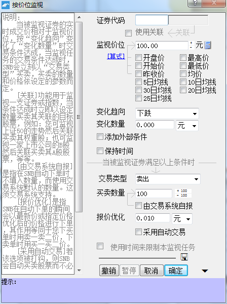This screenshot has width=227, height=304.
Task: Decrease 监视价位 with the minus stepper
Action: [x=192, y=48]
